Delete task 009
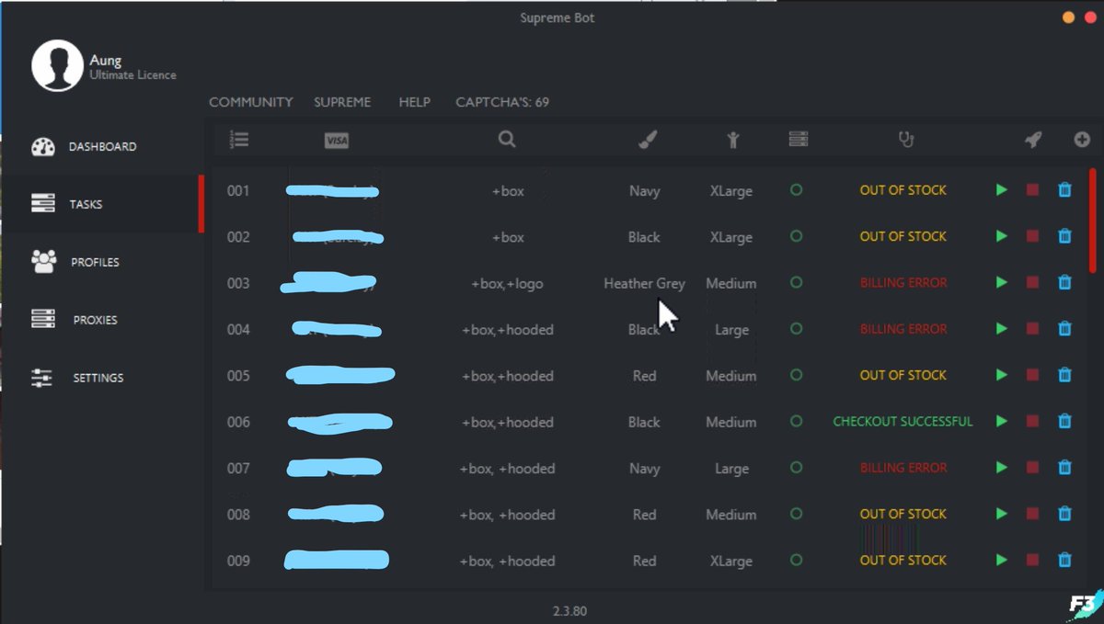 coord(1064,560)
